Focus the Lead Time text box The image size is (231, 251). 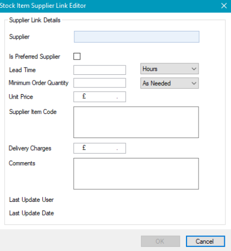click(100, 70)
